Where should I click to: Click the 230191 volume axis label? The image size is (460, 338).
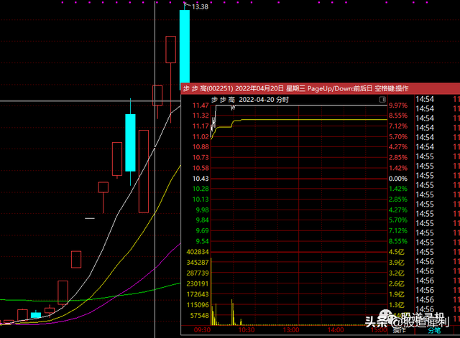tap(198, 283)
